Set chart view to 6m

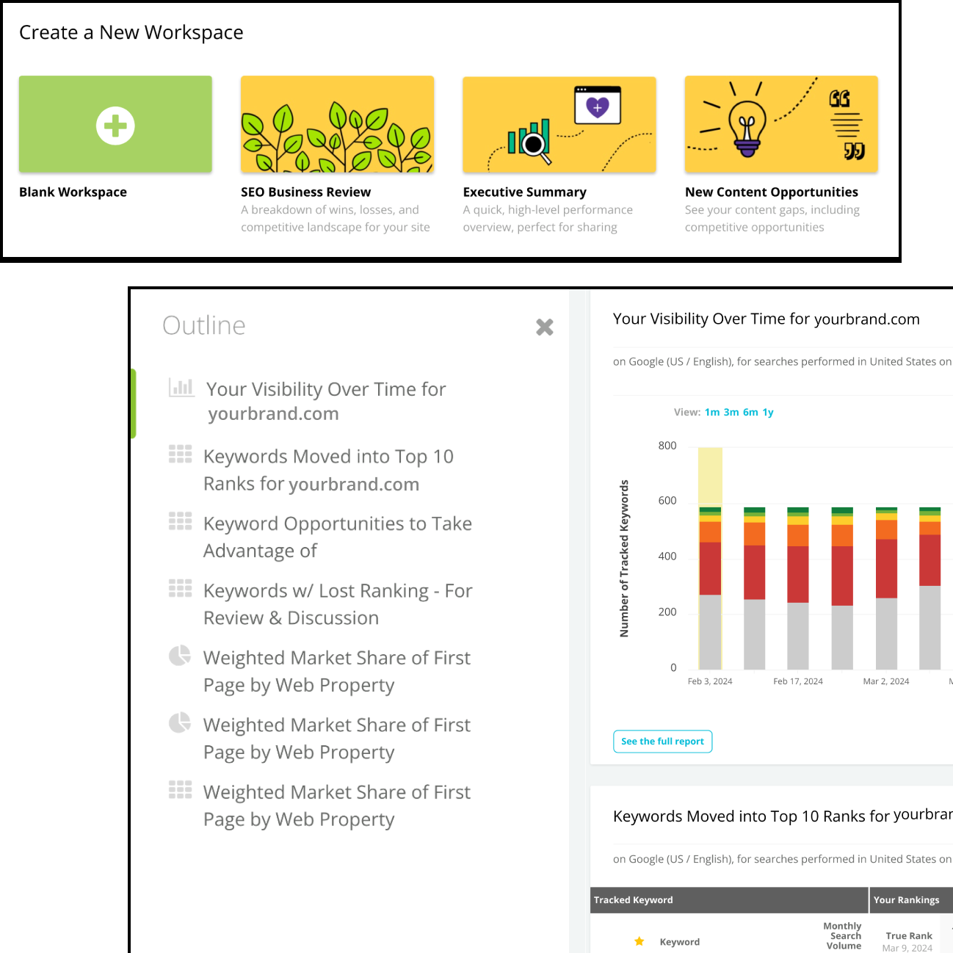[750, 412]
